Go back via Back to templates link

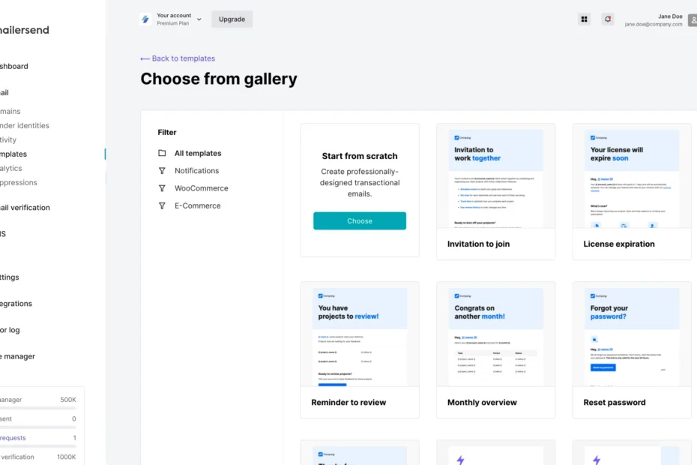(x=178, y=58)
